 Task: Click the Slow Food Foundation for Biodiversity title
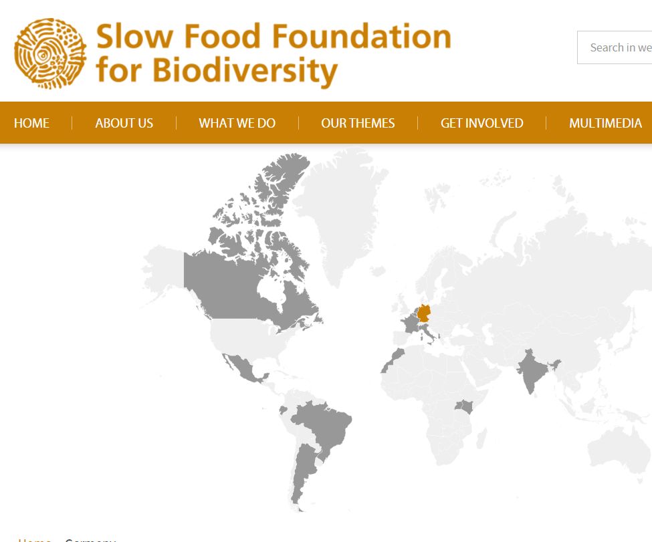273,53
